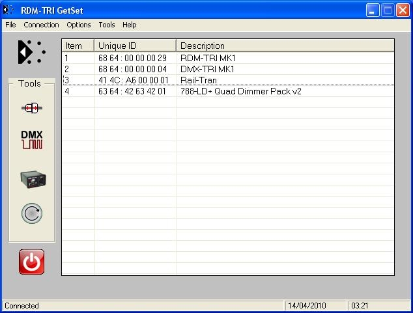
Task: Click the 03:21 time in status bar
Action: pyautogui.click(x=360, y=306)
